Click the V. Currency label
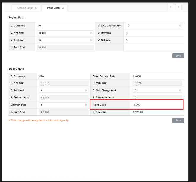This screenshot has height=182, width=196. tap(18, 26)
